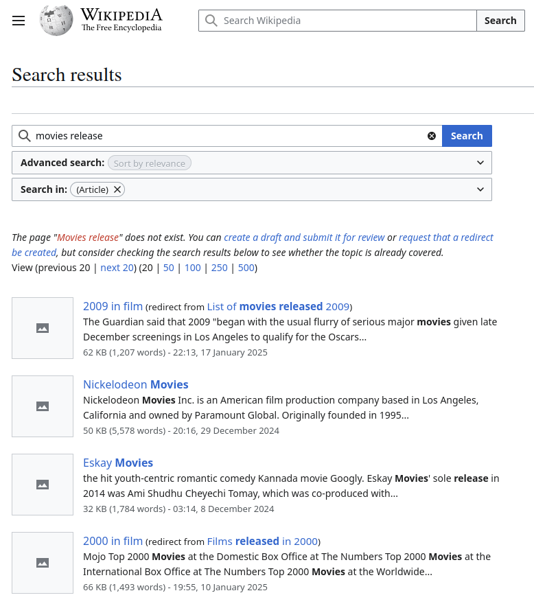Show 50 results per page
Viewport: 534px width, 604px height.
168,268
